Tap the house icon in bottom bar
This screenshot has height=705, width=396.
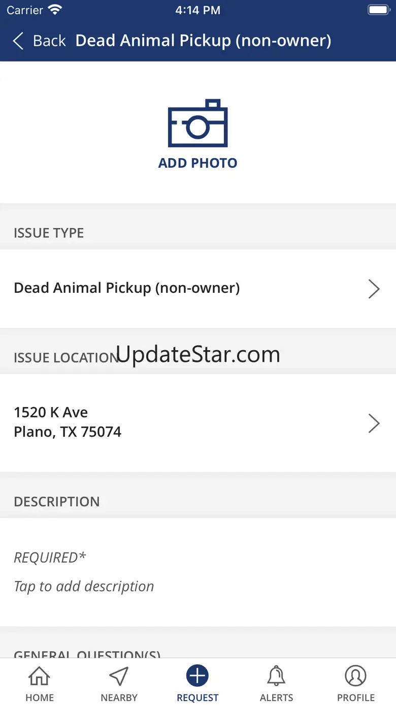click(39, 676)
